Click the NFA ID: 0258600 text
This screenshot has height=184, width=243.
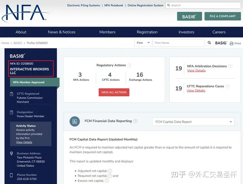tap(22, 64)
